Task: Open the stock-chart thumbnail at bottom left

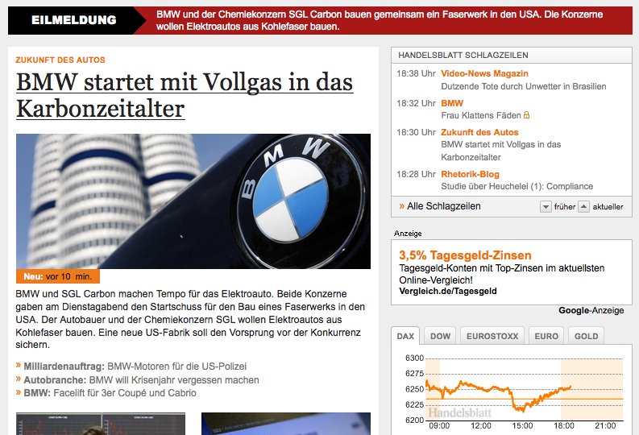Action: [x=100, y=424]
